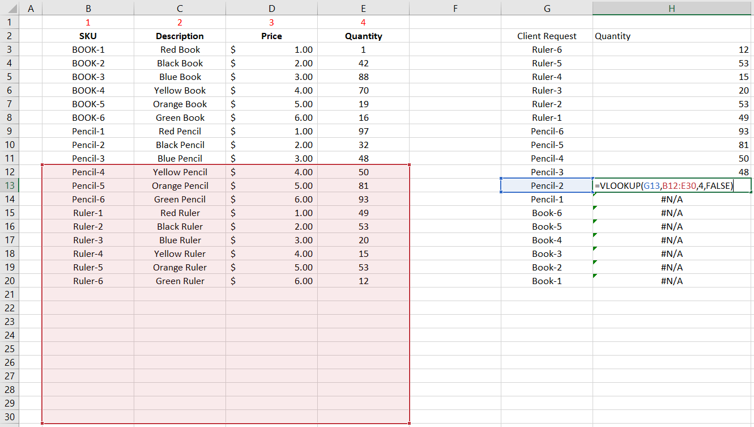
Task: Select row 1 header
Action: tap(10, 22)
